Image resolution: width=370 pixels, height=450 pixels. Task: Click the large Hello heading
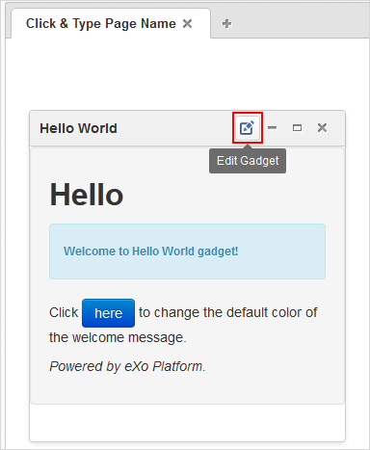click(87, 195)
